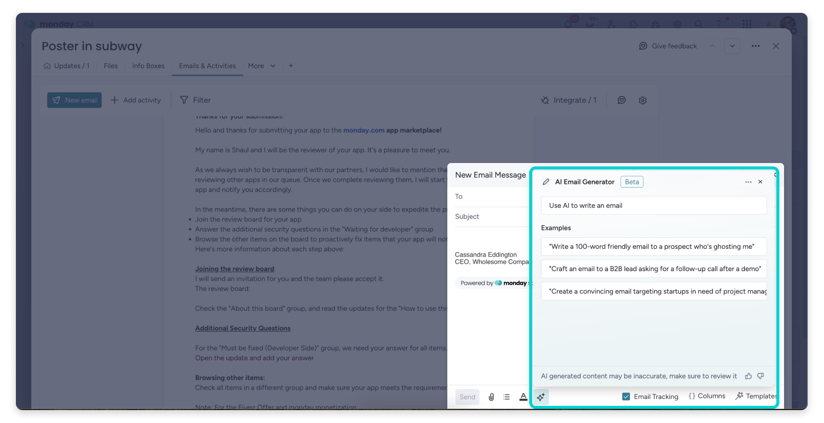Click signature text 'Cassandra Eddington'
Viewport: 824px width, 423px height.
(x=486, y=254)
